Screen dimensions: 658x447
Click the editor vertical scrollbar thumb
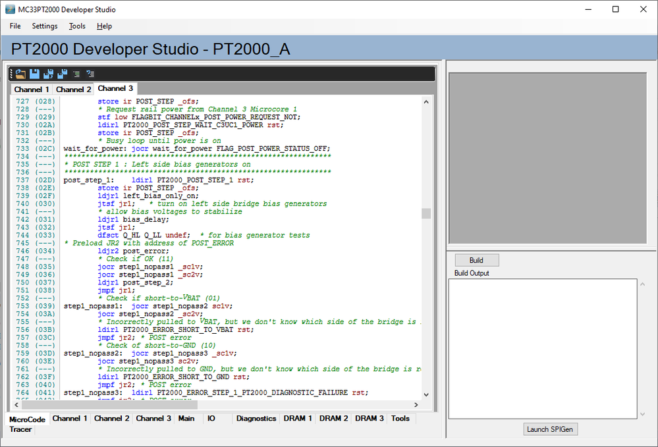point(426,213)
